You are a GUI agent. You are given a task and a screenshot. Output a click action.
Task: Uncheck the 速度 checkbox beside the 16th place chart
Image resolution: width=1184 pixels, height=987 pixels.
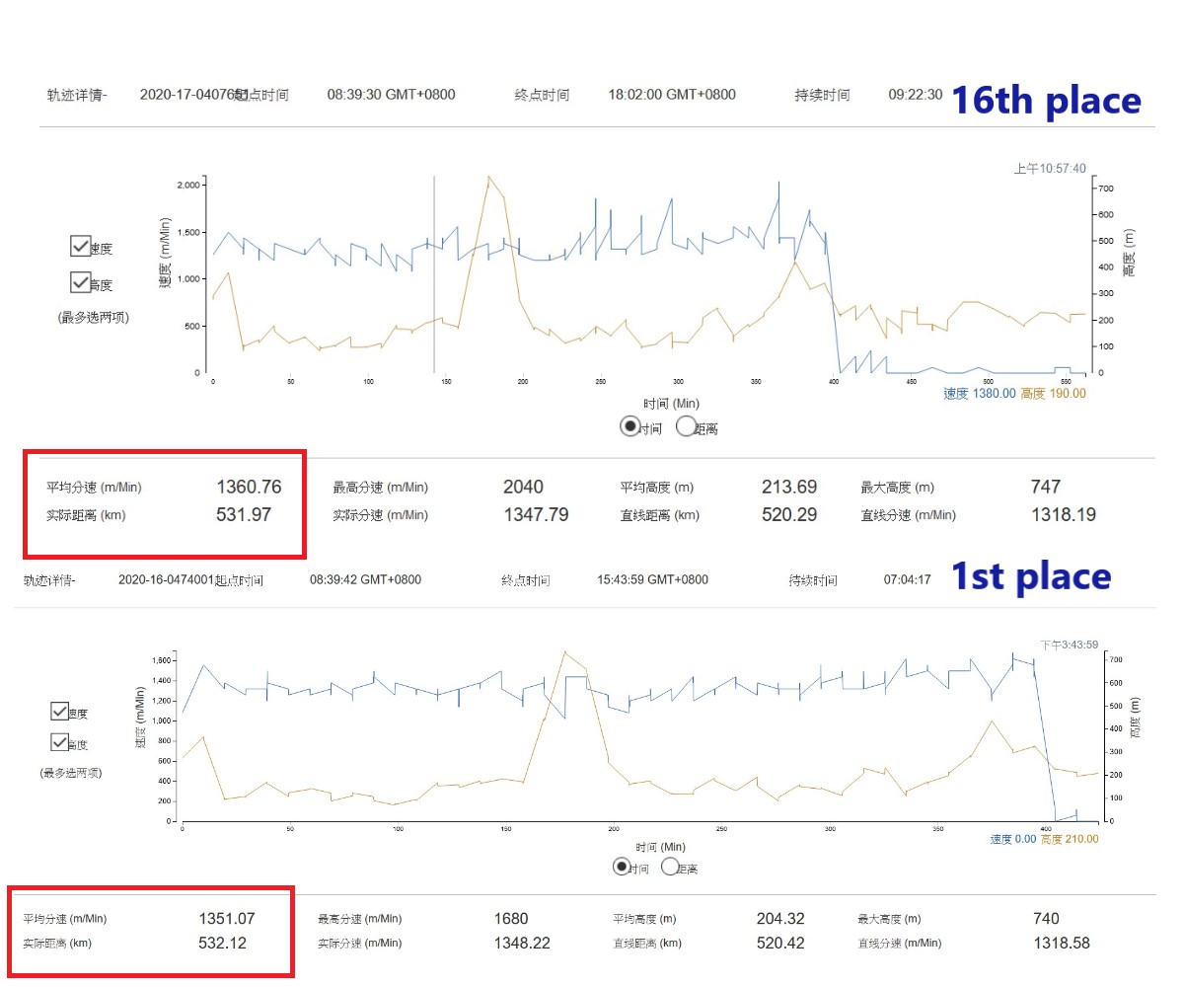pyautogui.click(x=81, y=247)
